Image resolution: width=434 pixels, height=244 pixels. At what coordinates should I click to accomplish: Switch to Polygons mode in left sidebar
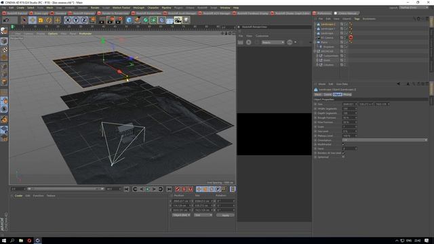(x=4, y=82)
